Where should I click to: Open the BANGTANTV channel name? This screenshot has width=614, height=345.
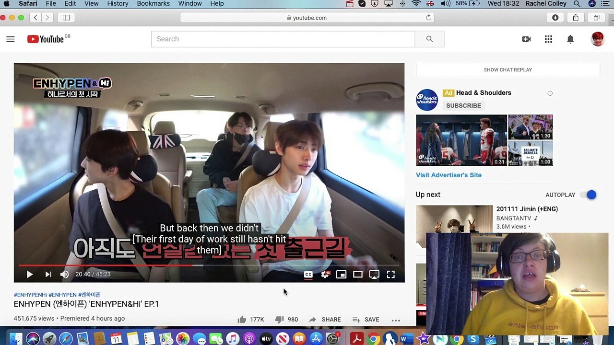[x=514, y=218]
